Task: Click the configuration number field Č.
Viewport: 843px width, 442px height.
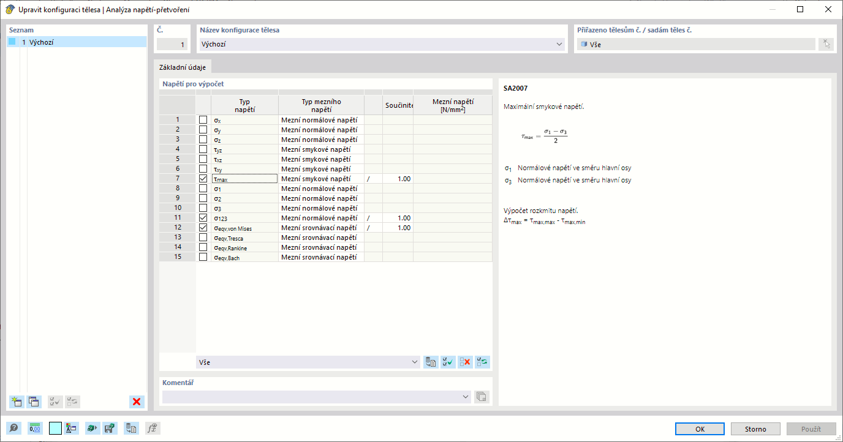Action: [x=172, y=44]
